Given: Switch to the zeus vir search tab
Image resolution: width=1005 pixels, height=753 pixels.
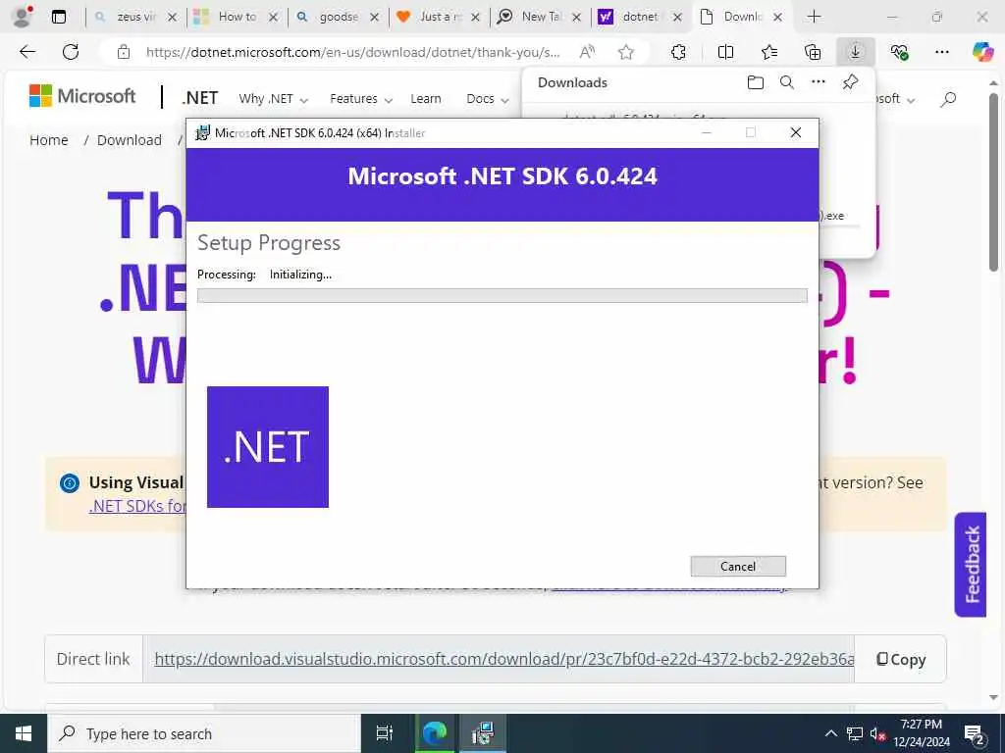Looking at the screenshot, I should (x=135, y=18).
